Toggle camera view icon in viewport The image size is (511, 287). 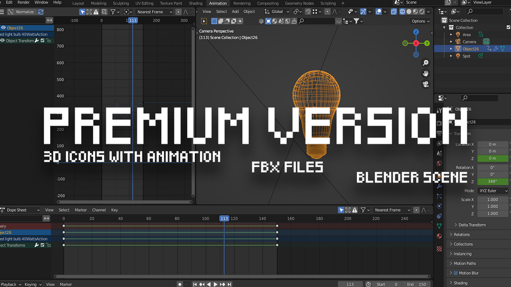point(426,85)
